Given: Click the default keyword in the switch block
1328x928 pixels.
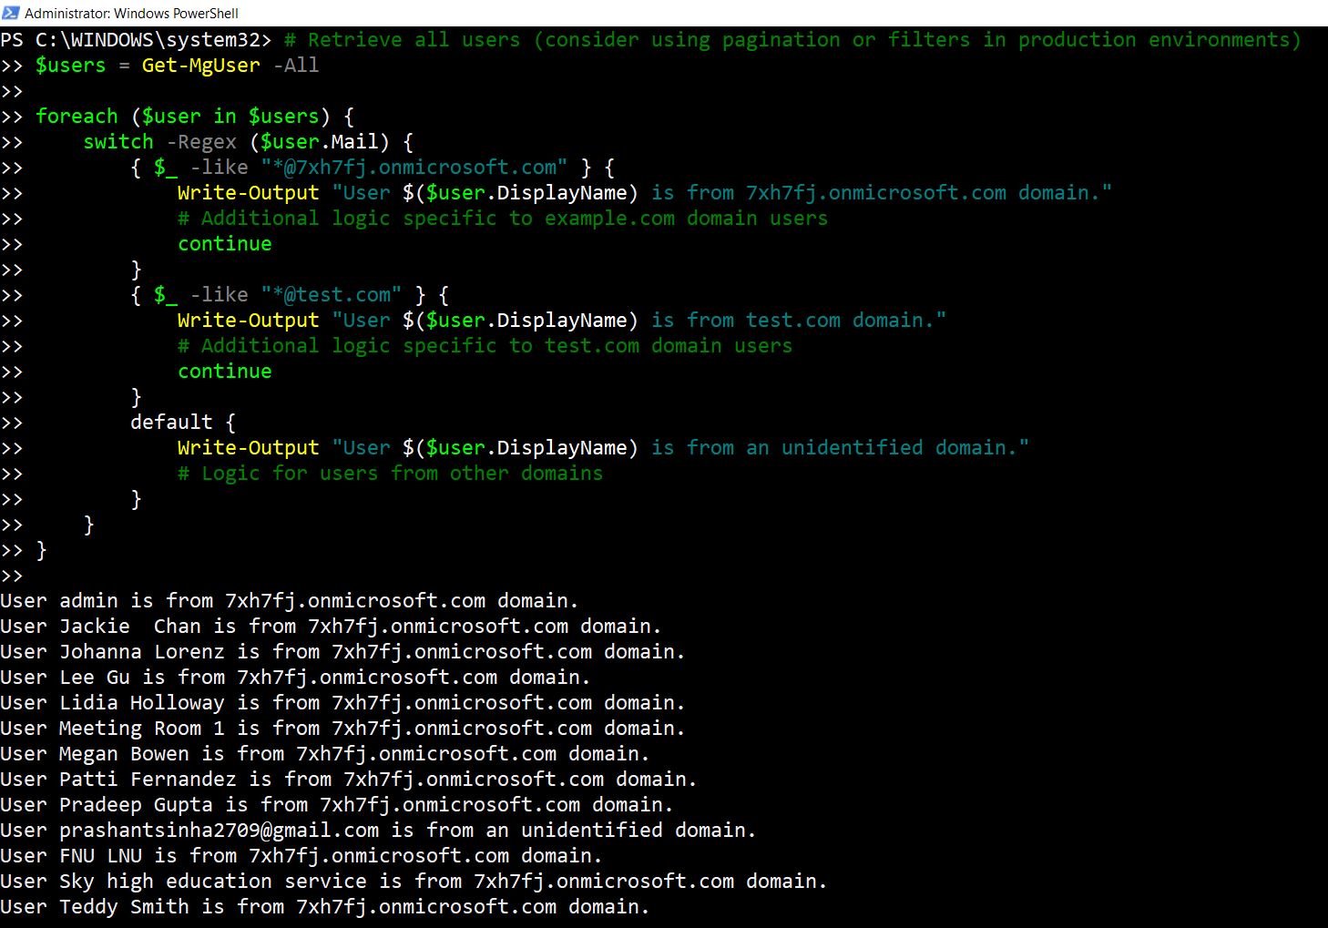Looking at the screenshot, I should (x=171, y=423).
